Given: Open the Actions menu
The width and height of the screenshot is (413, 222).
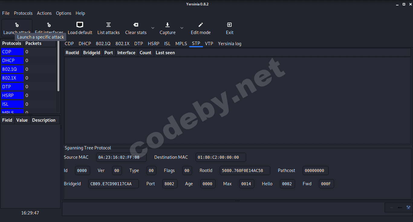Looking at the screenshot, I should pos(44,13).
